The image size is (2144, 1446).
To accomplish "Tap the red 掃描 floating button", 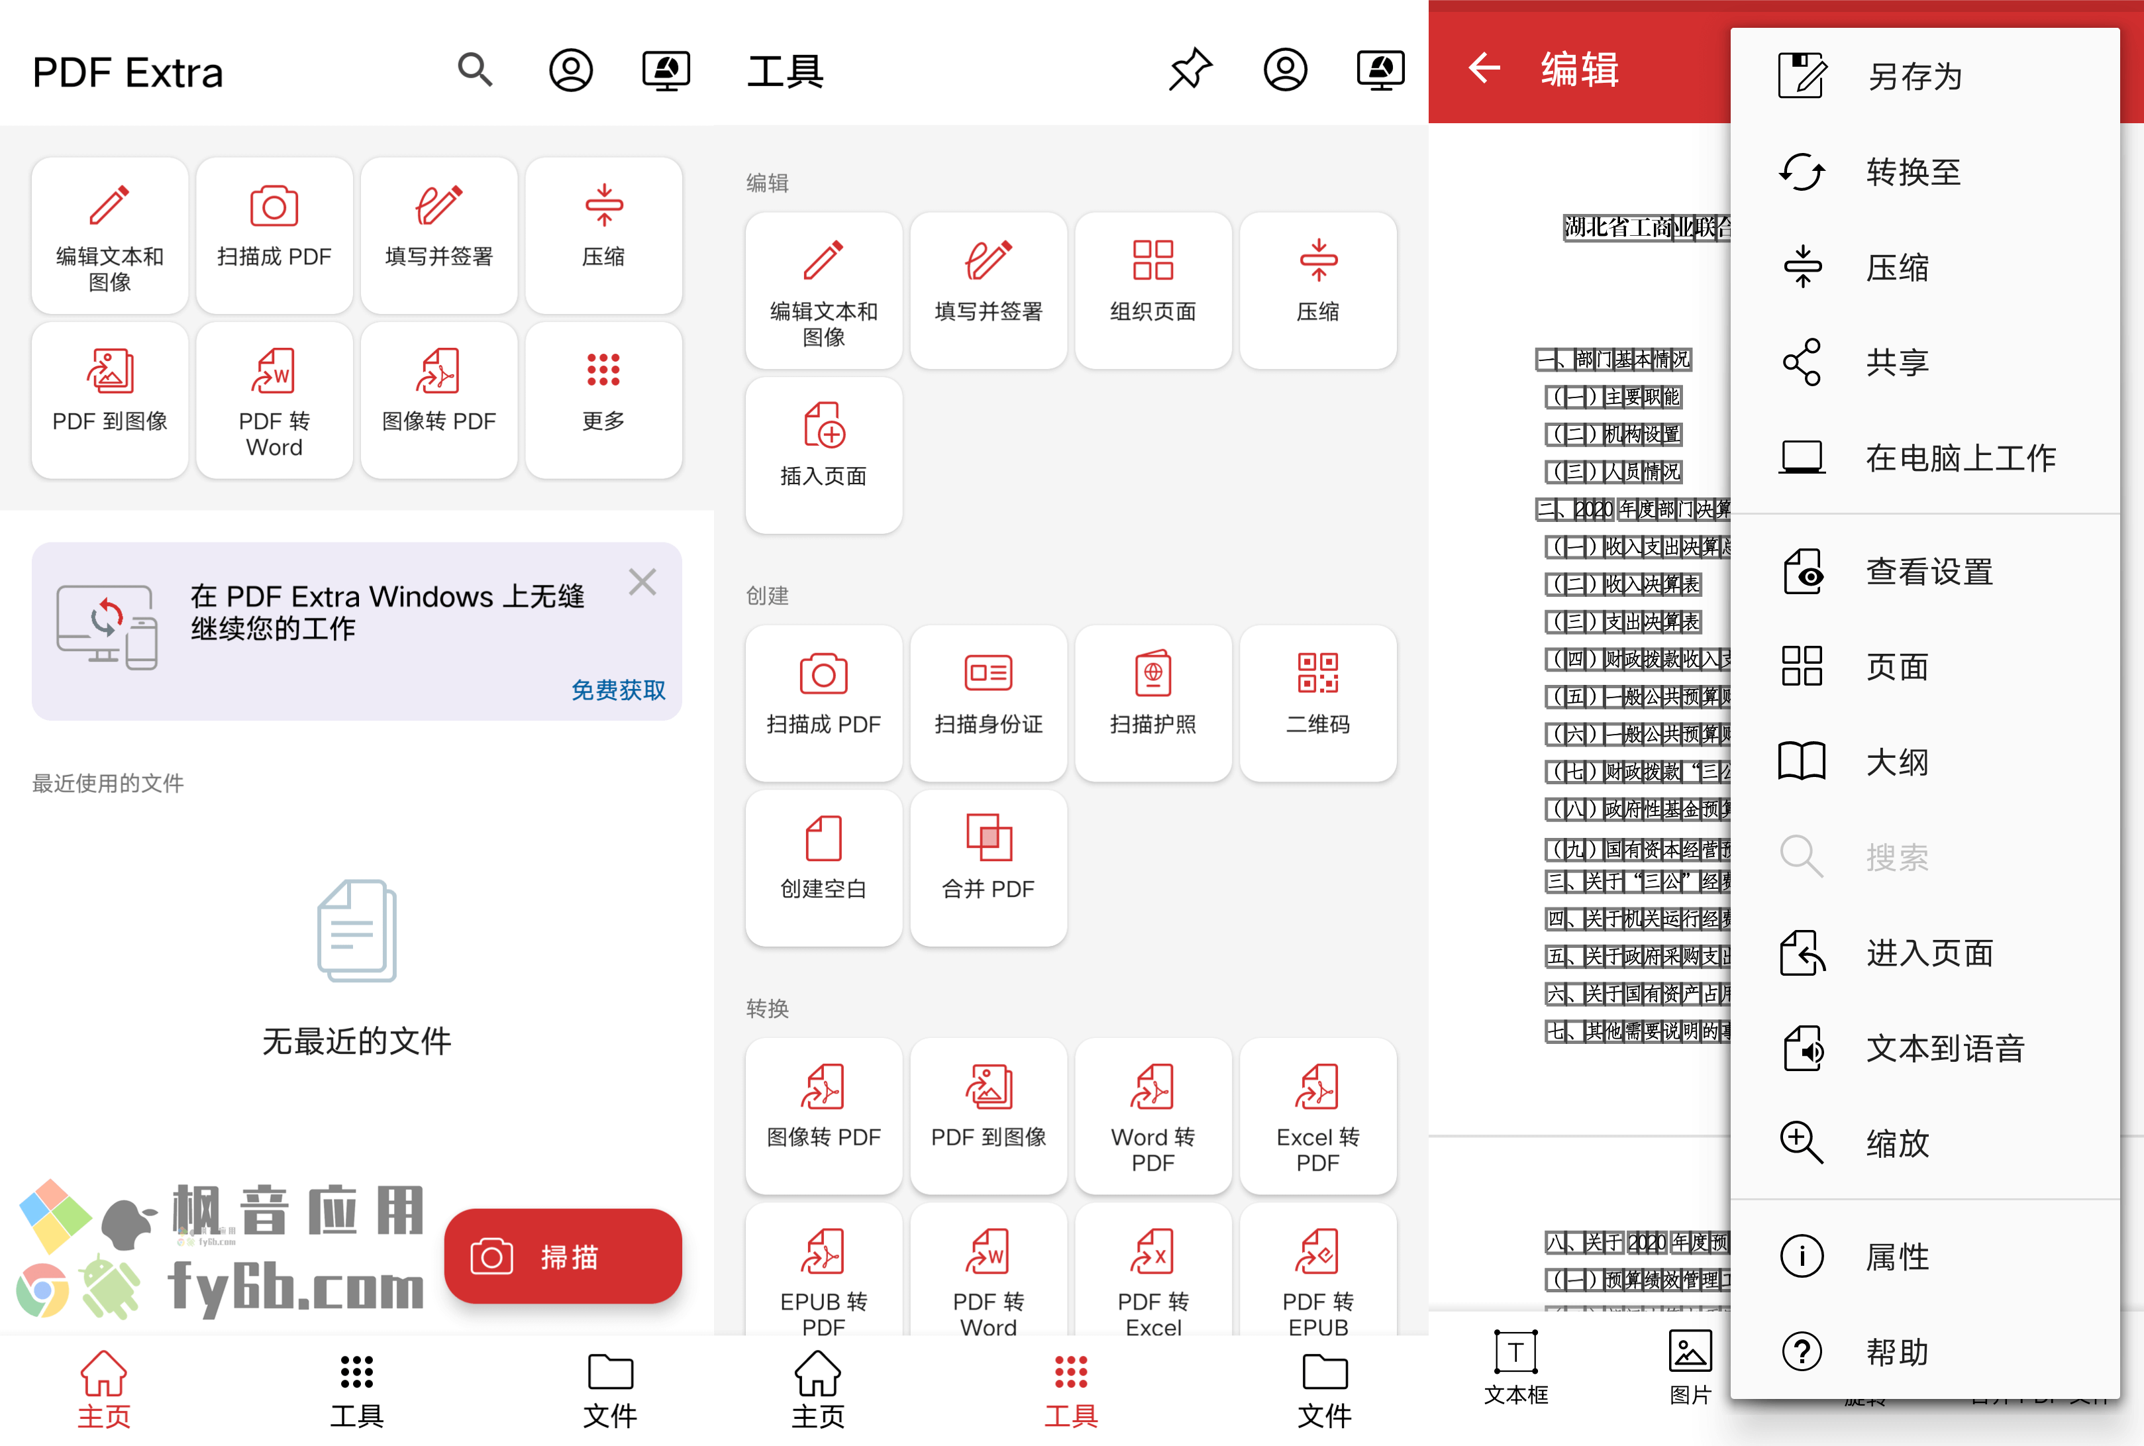I will 564,1256.
